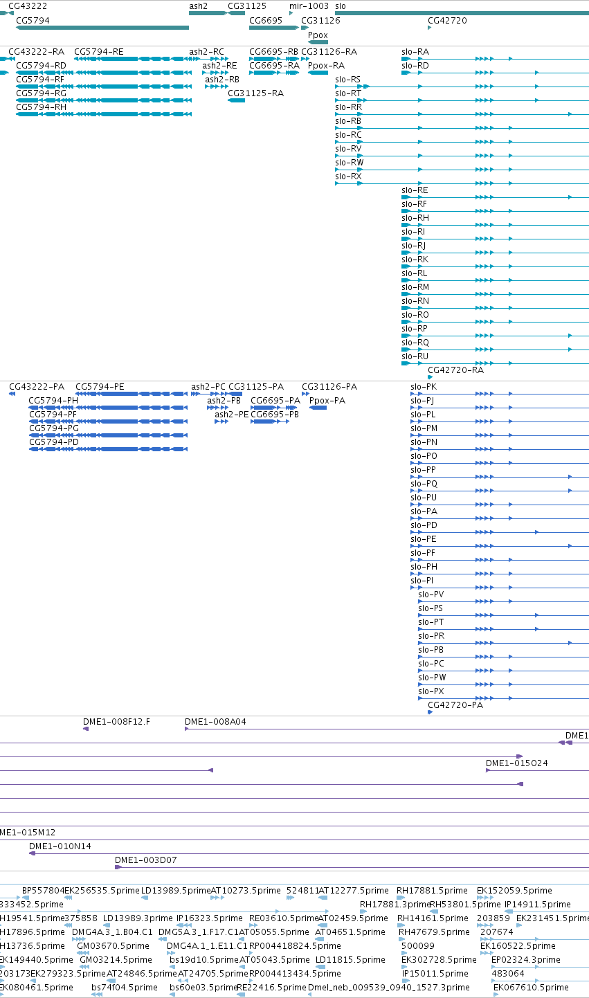
Task: Click the CG42720 gene label
Action: (x=447, y=21)
